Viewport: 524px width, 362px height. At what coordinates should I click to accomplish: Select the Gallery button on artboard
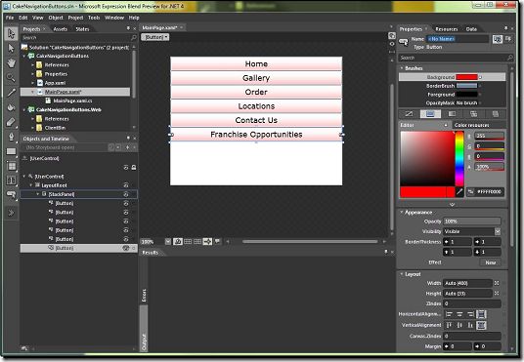(x=256, y=78)
